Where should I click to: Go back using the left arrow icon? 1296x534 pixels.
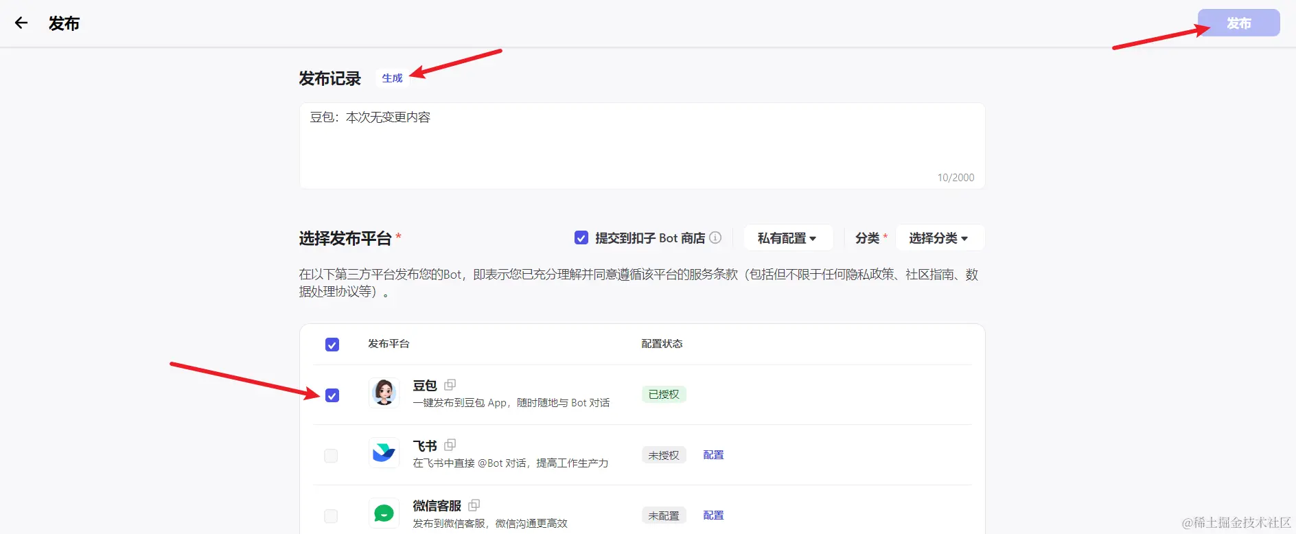21,23
